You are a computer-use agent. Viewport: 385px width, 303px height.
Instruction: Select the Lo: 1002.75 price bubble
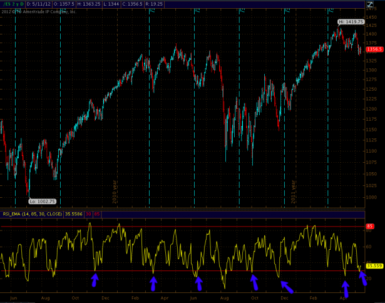(x=43, y=202)
